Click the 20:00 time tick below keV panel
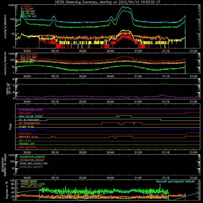Screen dimensions: 203x203 27,51
